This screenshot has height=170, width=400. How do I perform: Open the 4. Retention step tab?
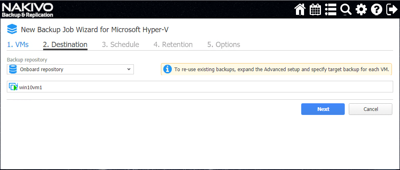(x=173, y=45)
